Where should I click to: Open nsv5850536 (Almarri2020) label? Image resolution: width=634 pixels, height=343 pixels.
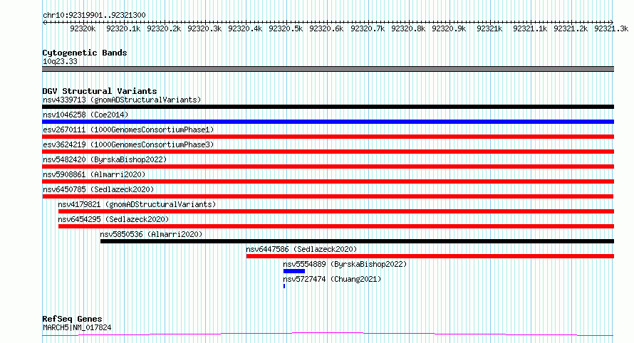(151, 234)
